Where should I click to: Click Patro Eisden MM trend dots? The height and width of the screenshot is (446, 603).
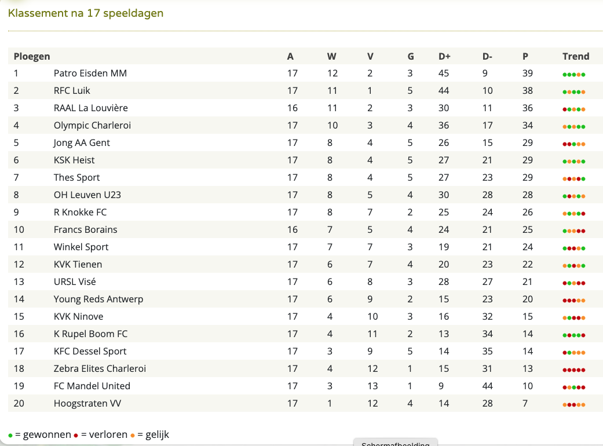[574, 75]
